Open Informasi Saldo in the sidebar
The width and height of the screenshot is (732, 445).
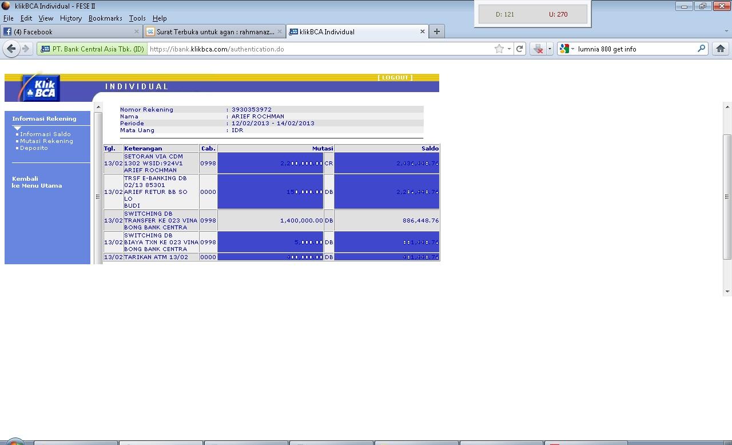(46, 134)
